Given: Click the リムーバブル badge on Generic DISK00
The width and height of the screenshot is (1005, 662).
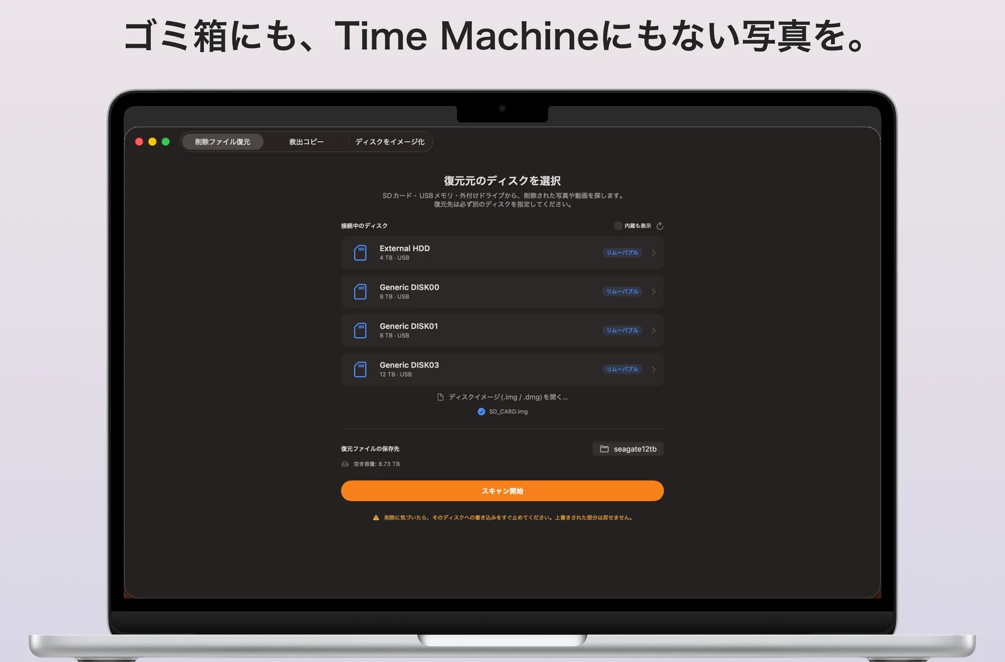Looking at the screenshot, I should [622, 291].
